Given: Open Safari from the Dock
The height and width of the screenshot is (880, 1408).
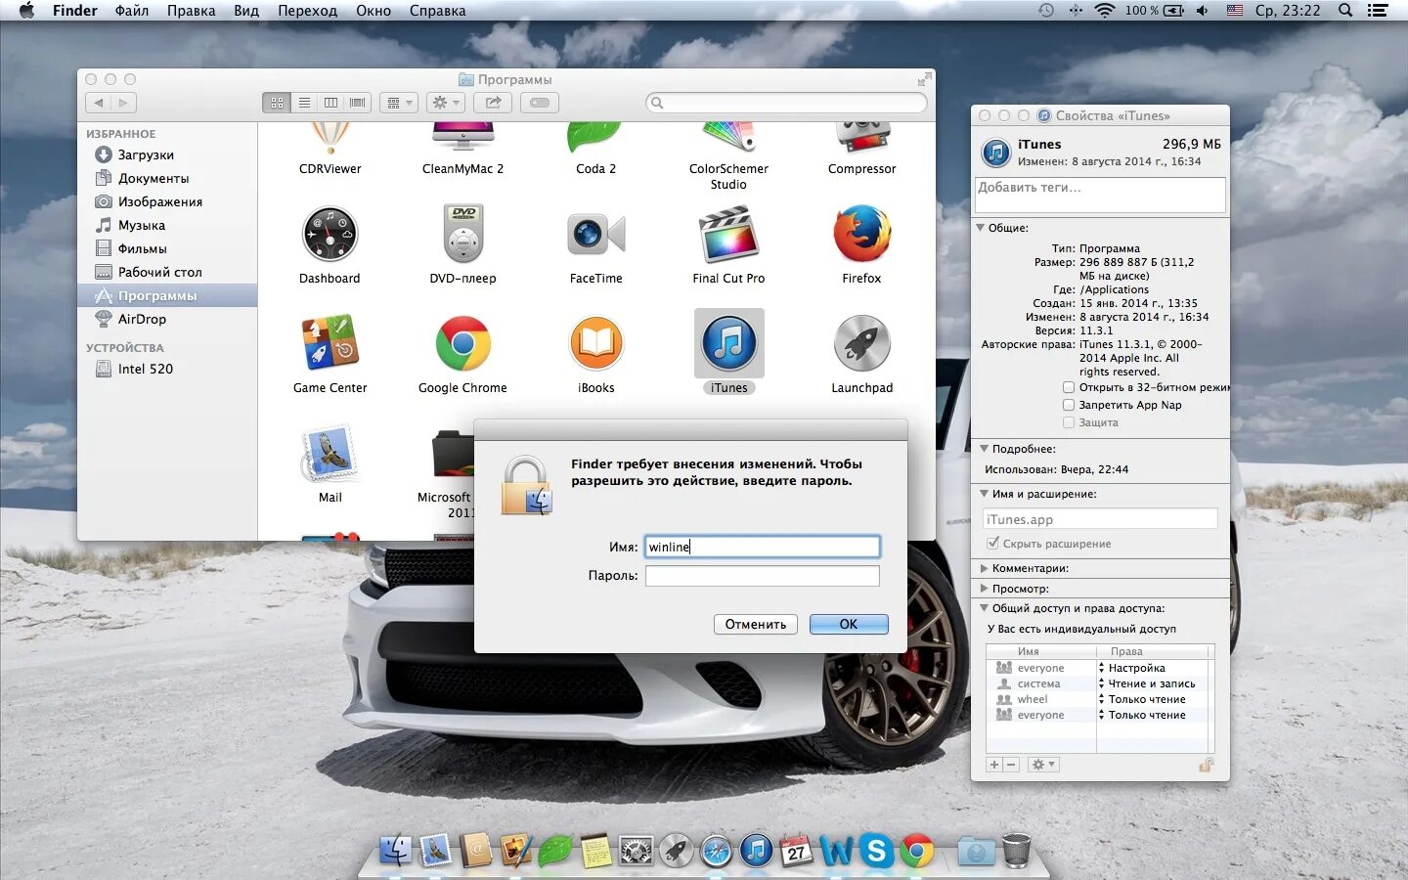Looking at the screenshot, I should (716, 851).
